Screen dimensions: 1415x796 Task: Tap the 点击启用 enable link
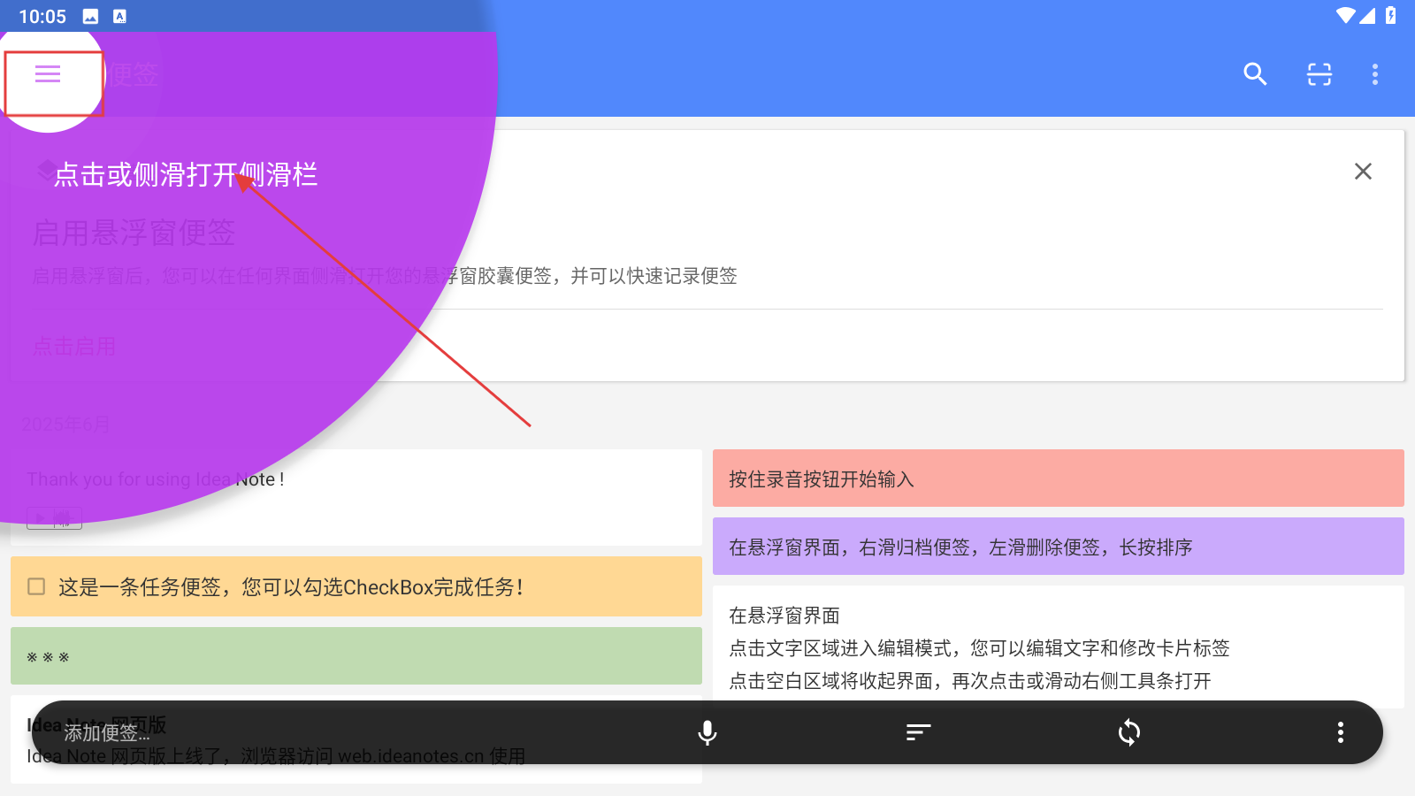(74, 347)
